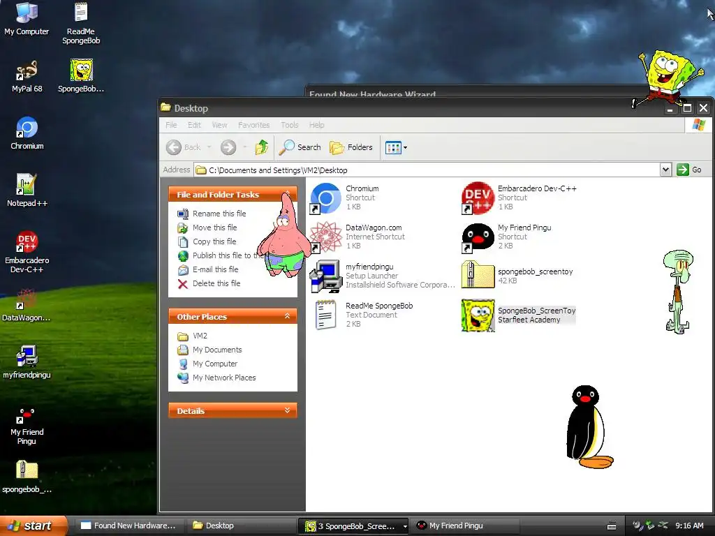This screenshot has height=536, width=715.
Task: Select myfriendpingu Setup Launcher icon in file list
Action: 325,276
